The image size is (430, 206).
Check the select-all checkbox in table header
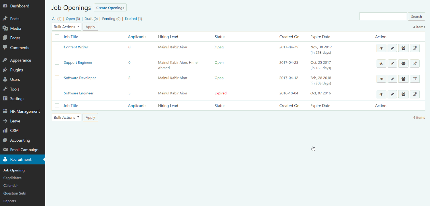pyautogui.click(x=57, y=37)
